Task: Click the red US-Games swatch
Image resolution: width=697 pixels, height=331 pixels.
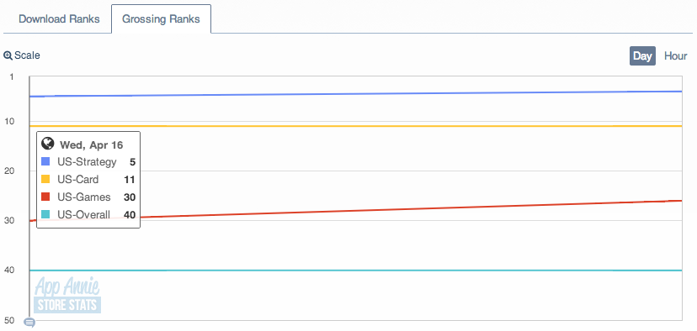Action: coord(45,197)
